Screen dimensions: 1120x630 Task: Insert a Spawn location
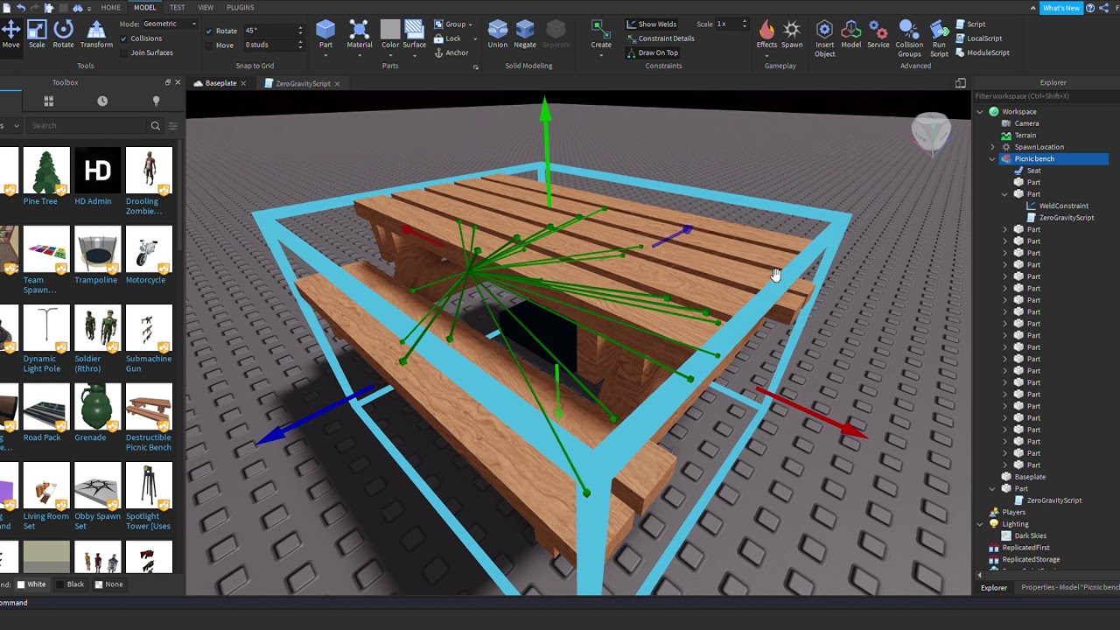pos(792,35)
